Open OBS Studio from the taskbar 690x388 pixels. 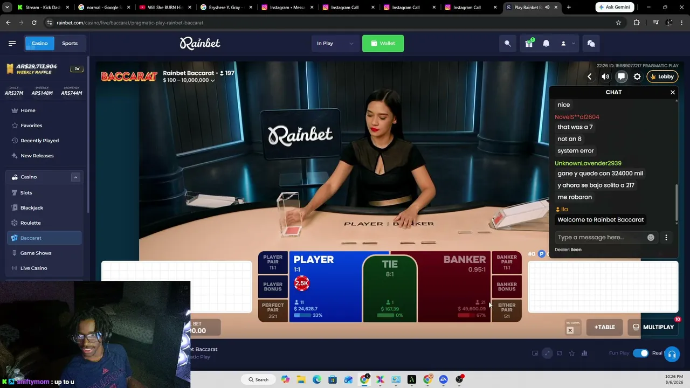point(459,379)
